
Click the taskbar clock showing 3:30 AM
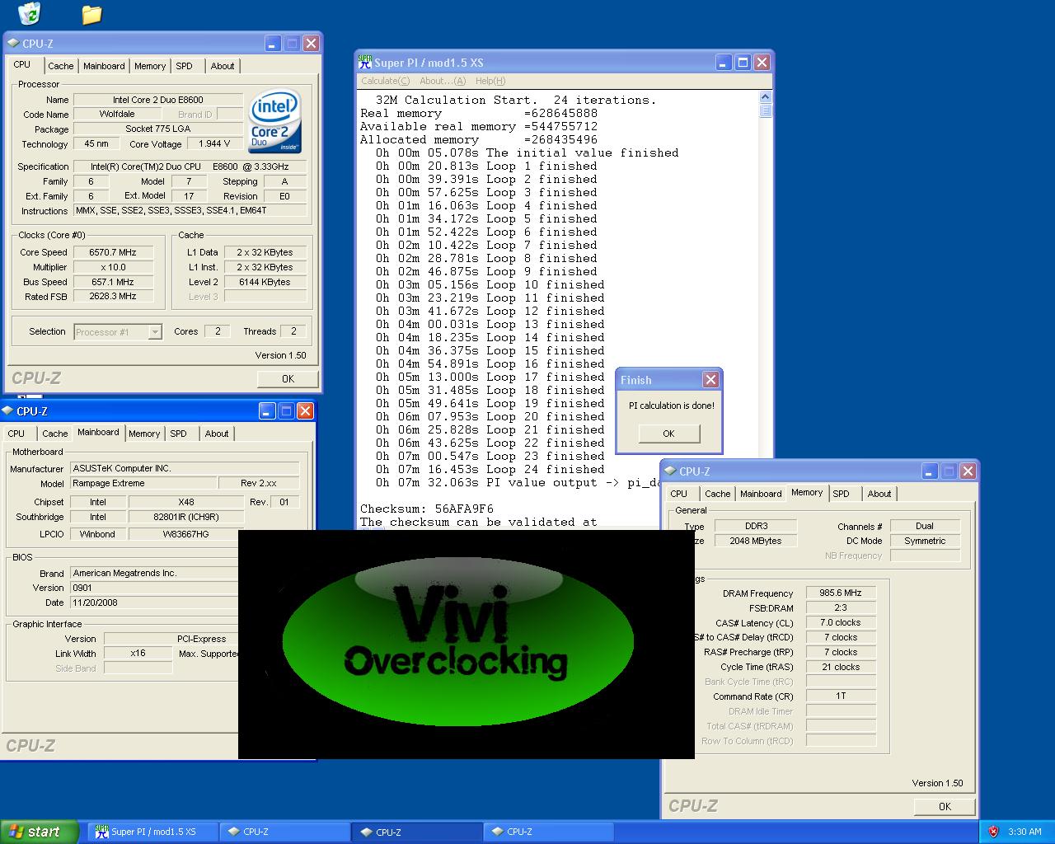(x=1025, y=832)
